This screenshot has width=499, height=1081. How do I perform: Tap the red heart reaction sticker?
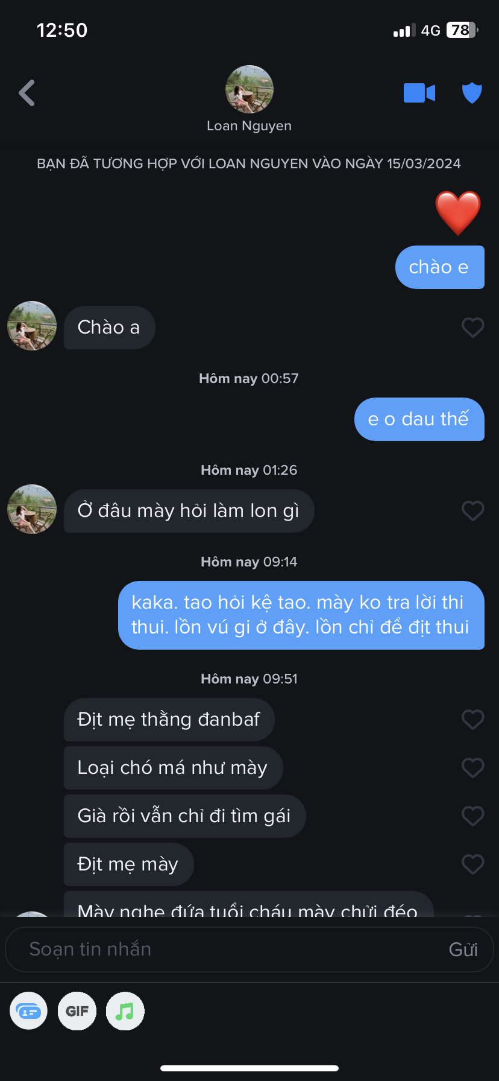pos(458,212)
